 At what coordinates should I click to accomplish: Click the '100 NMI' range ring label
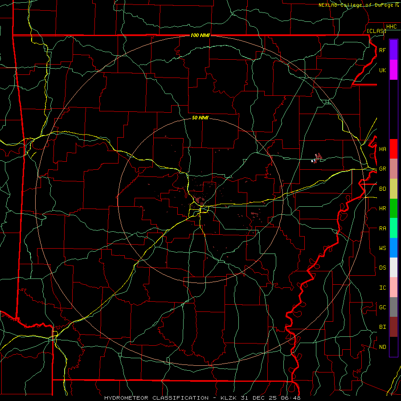point(200,35)
